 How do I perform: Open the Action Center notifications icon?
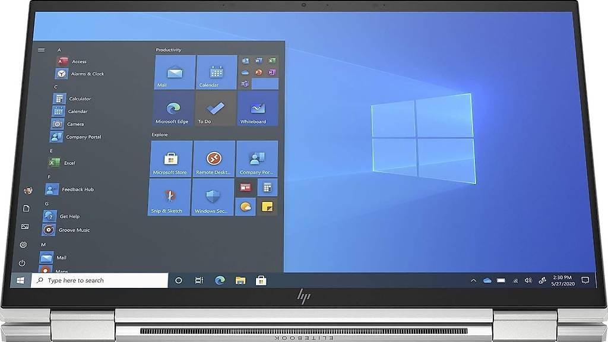pos(585,280)
